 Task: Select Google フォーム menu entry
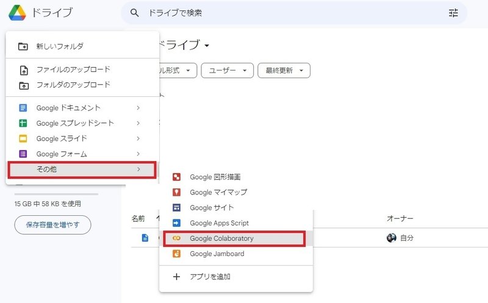pos(82,154)
